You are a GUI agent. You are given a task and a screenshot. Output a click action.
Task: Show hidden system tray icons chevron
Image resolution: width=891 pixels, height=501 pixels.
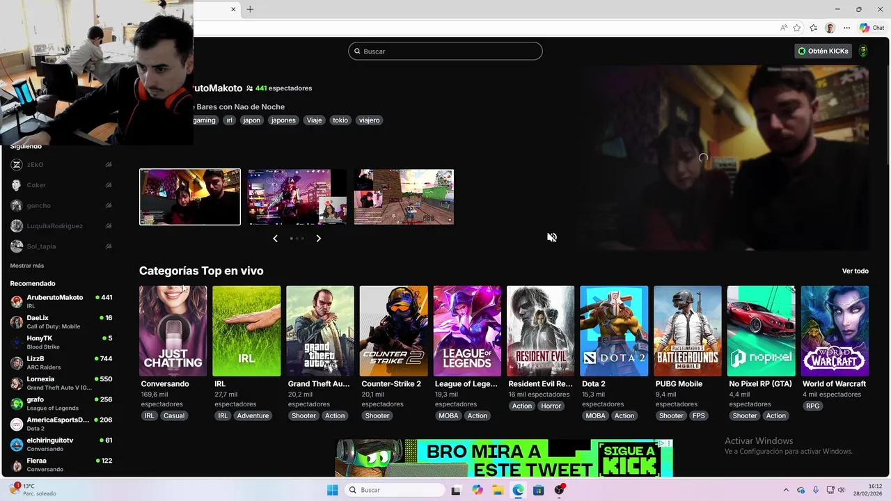click(787, 490)
